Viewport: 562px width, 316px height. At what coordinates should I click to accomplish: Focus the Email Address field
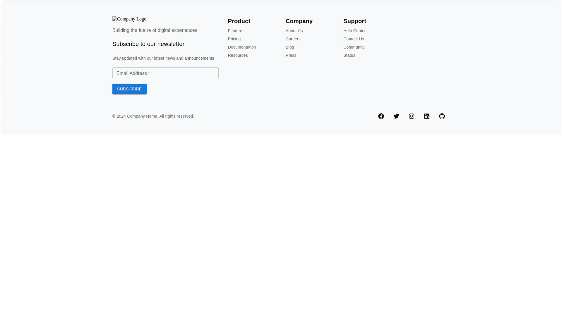pos(165,73)
